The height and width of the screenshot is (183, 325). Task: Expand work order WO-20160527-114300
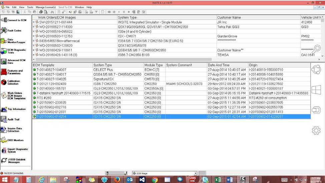click(33, 27)
